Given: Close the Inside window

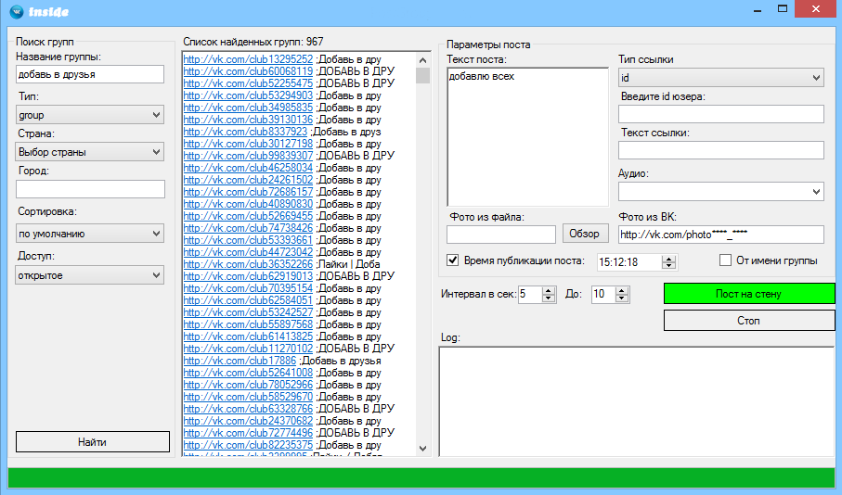Looking at the screenshot, I should [816, 9].
